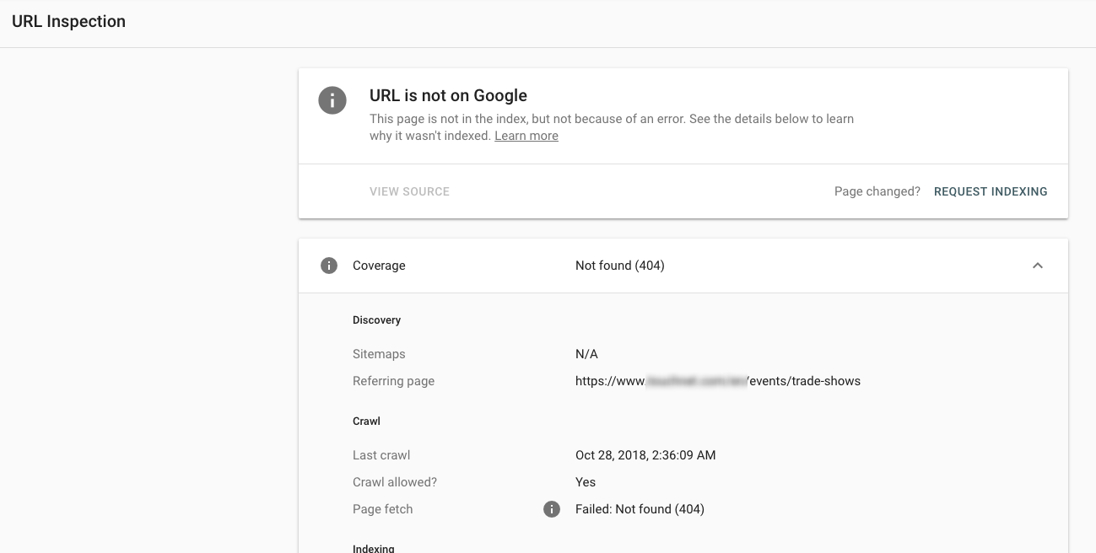The image size is (1096, 553).
Task: Click the Indexing section heading
Action: (x=373, y=548)
